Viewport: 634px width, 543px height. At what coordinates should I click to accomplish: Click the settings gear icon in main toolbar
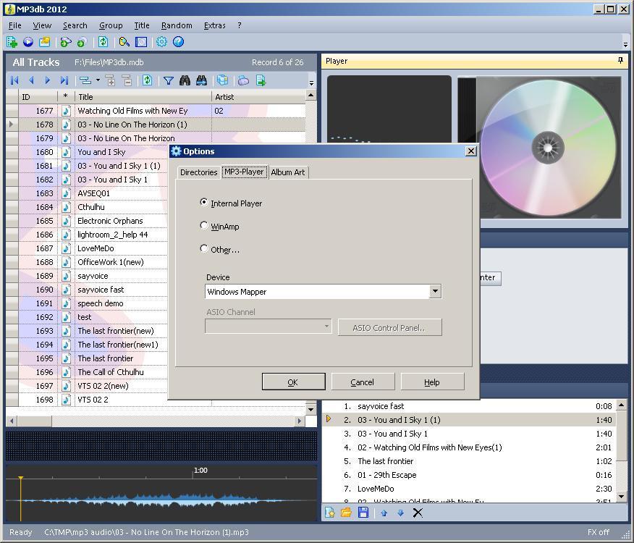[161, 42]
